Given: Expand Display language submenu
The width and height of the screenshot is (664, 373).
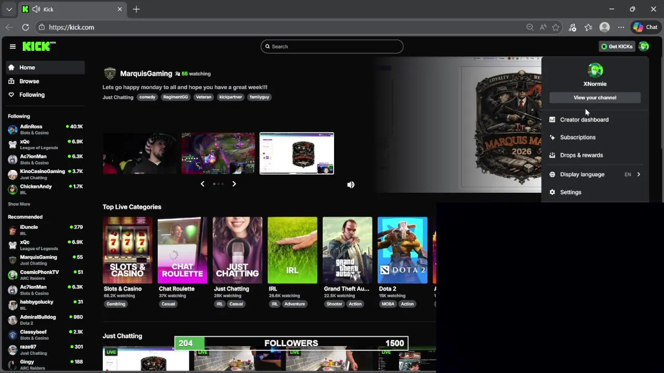Looking at the screenshot, I should coord(595,175).
